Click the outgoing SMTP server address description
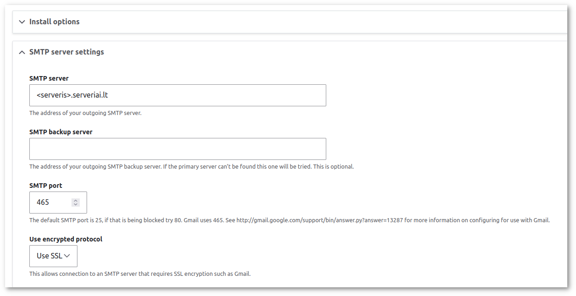Image resolution: width=576 pixels, height=296 pixels. coord(85,113)
